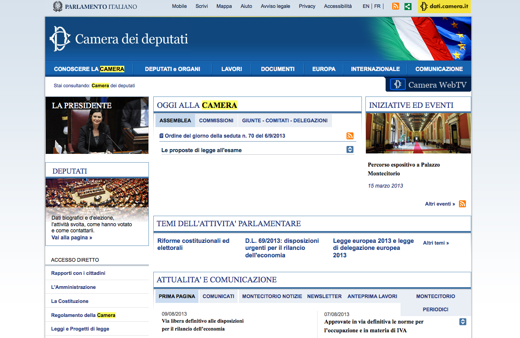Expand the news item arrows near IVA article
The height and width of the screenshot is (338, 520).
[x=462, y=322]
